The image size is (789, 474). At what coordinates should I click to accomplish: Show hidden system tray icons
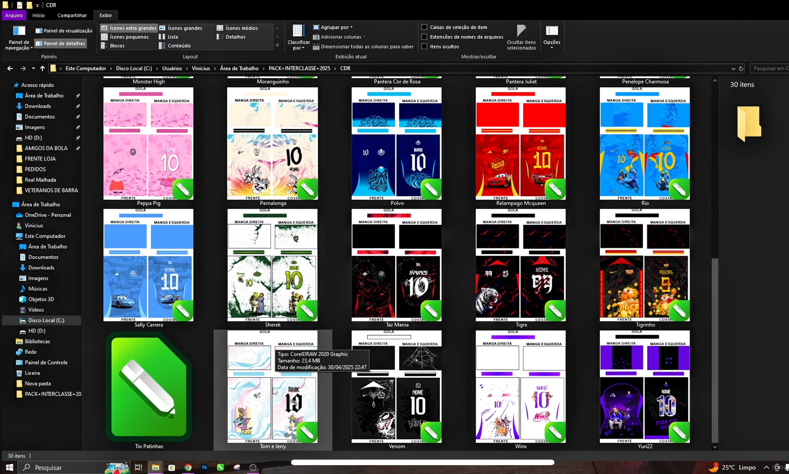(x=766, y=467)
